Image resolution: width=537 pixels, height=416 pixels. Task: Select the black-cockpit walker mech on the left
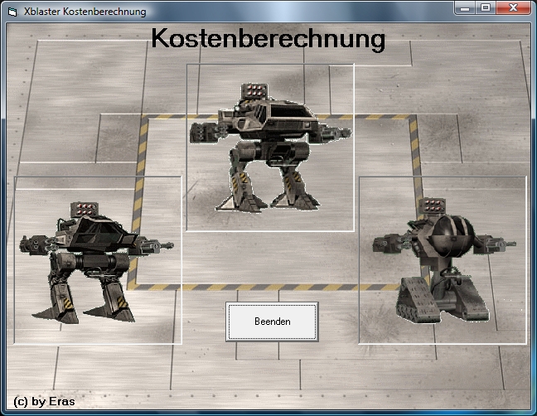click(x=98, y=260)
